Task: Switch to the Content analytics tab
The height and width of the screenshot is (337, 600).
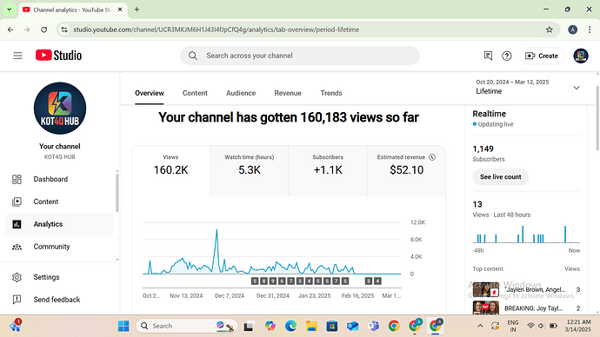Action: coord(195,93)
